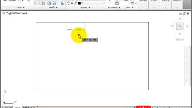Open the Circle tool dropdown arrow
Screen dimensions: 192x108
pyautogui.click(x=21, y=2)
